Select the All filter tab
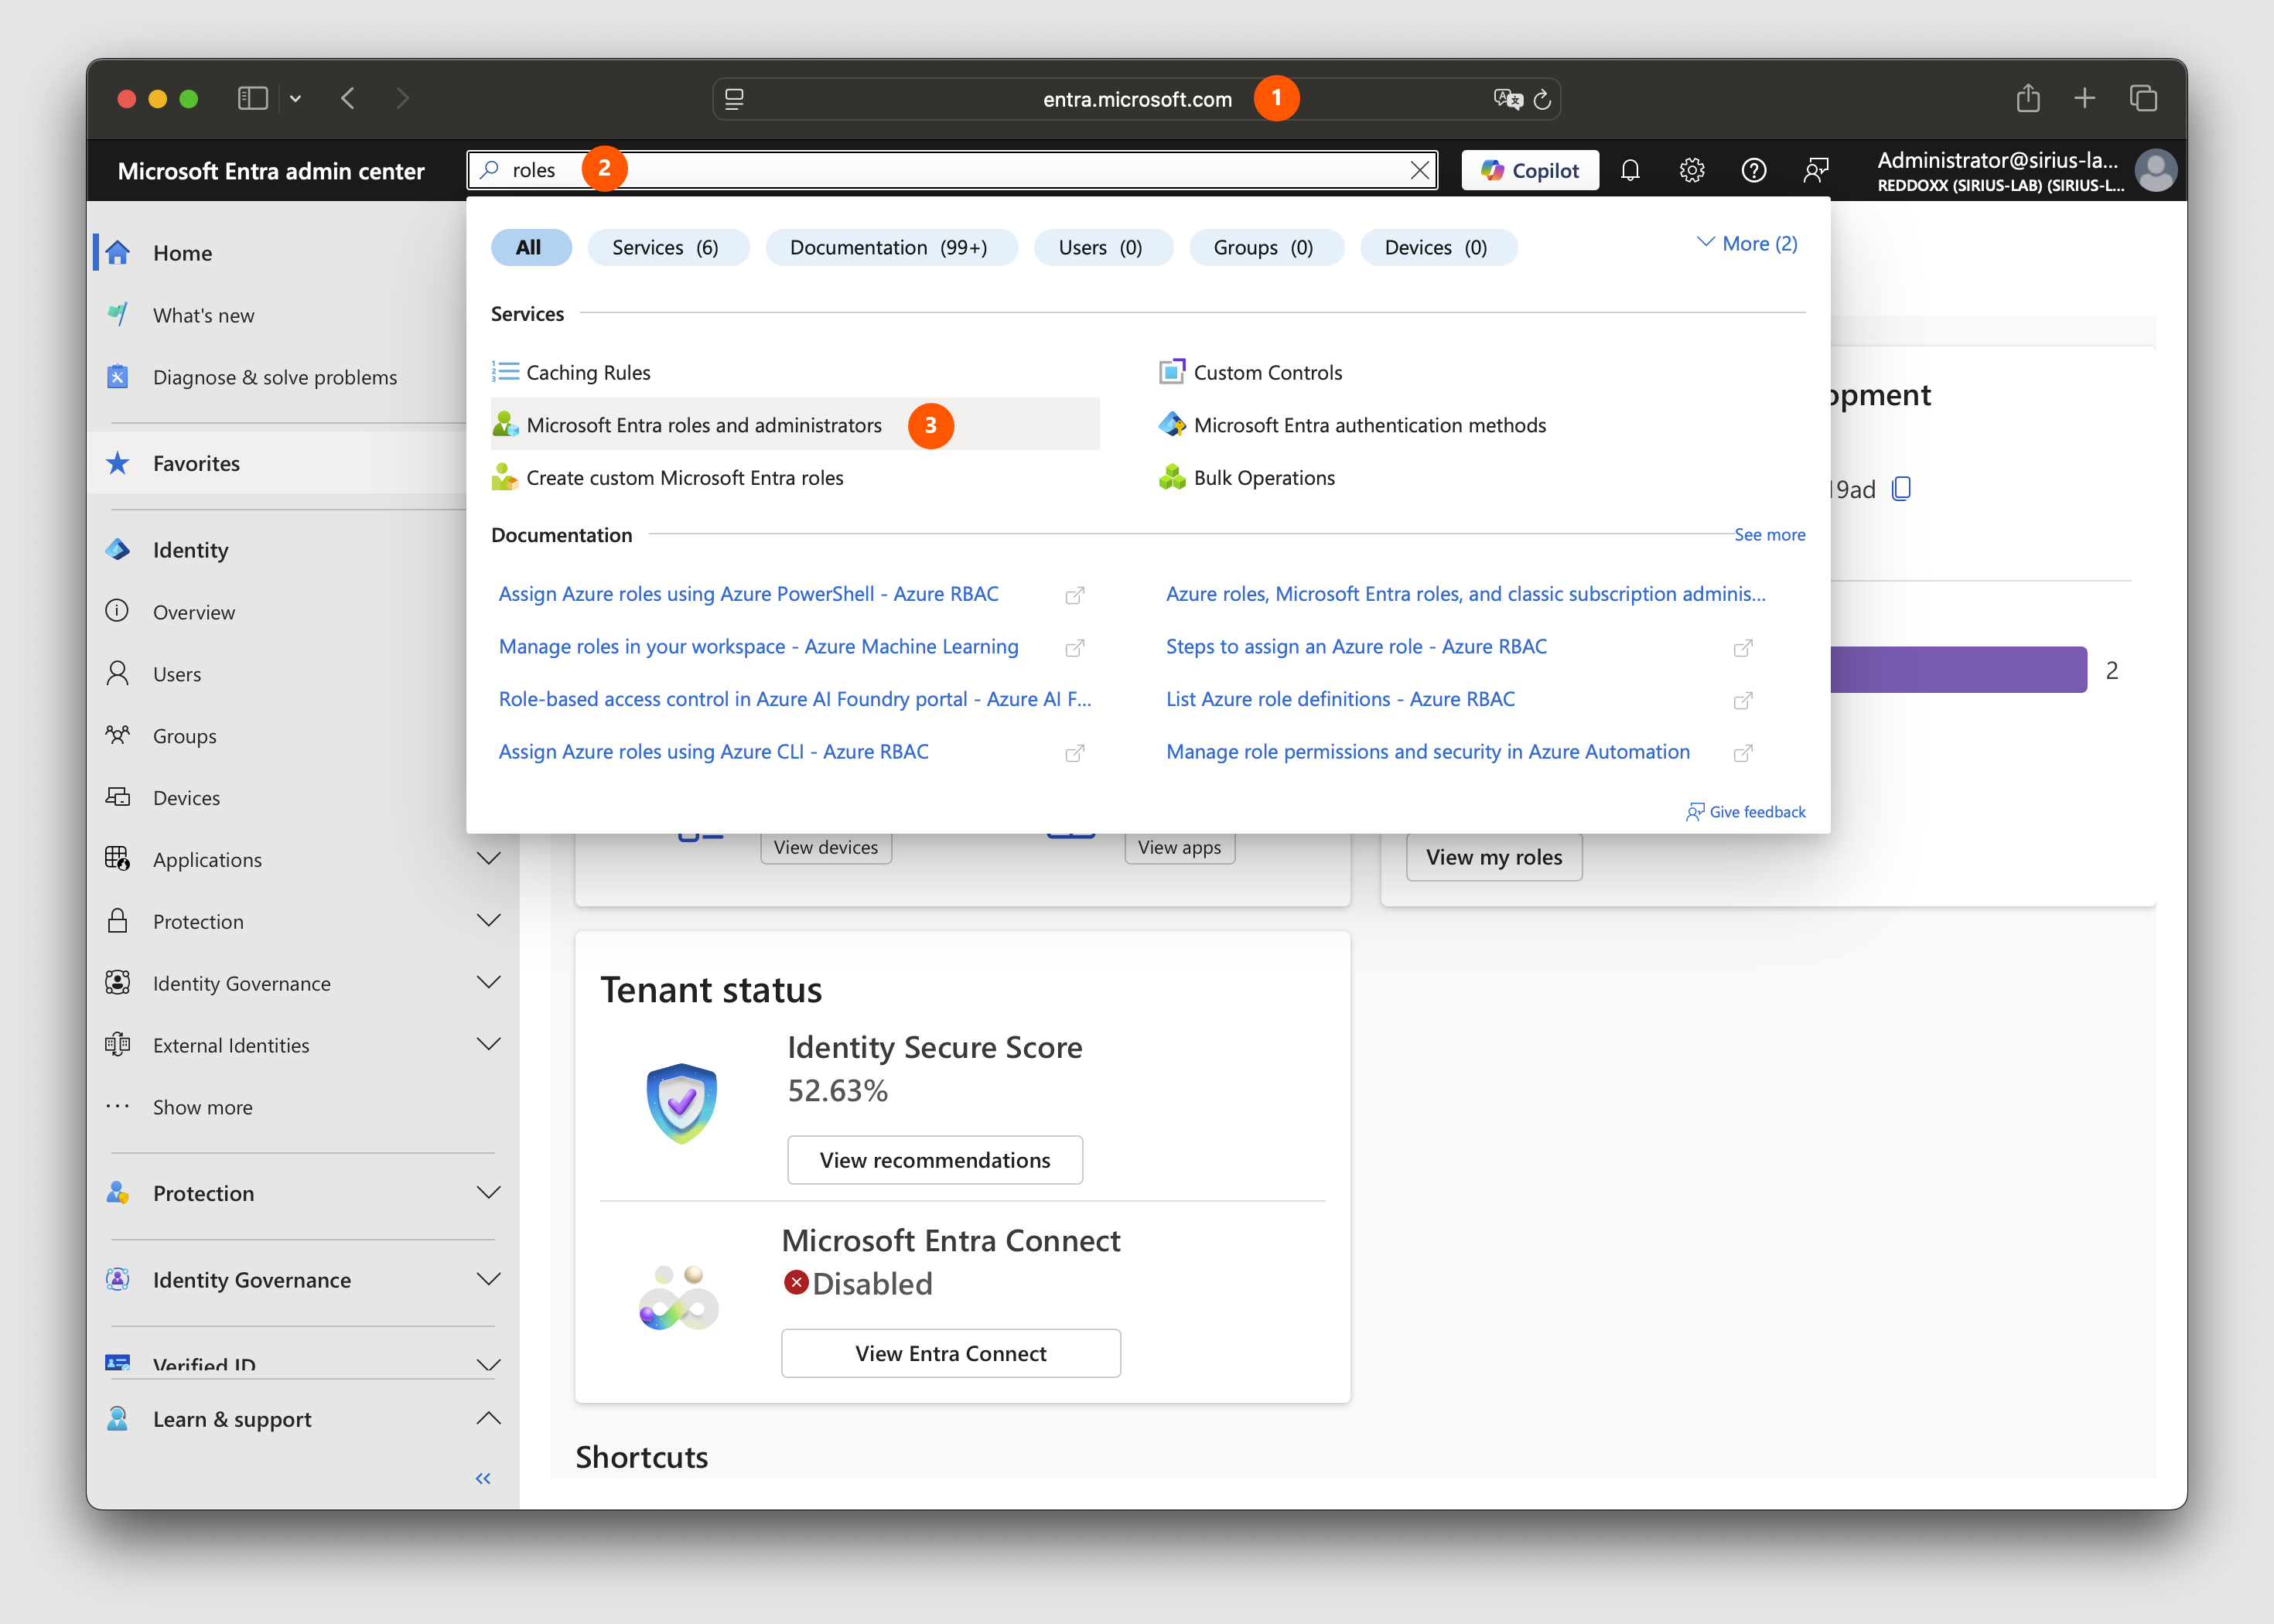 531,247
